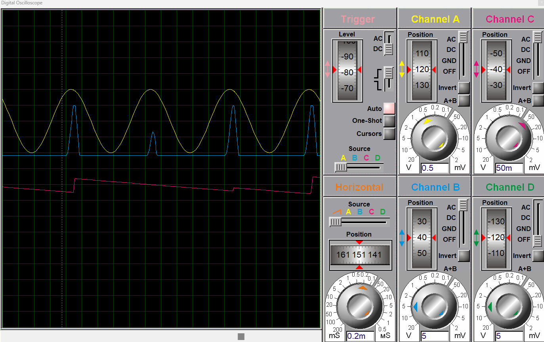Select horizontal source D label
The width and height of the screenshot is (544, 342).
pos(383,212)
